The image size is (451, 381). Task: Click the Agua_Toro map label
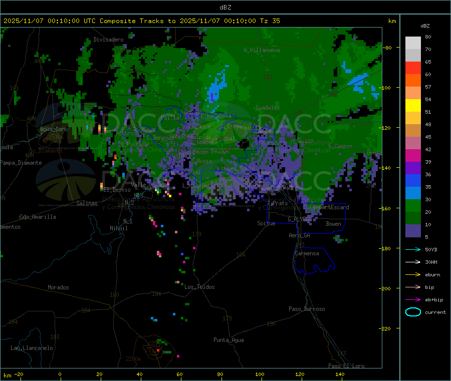54,129
